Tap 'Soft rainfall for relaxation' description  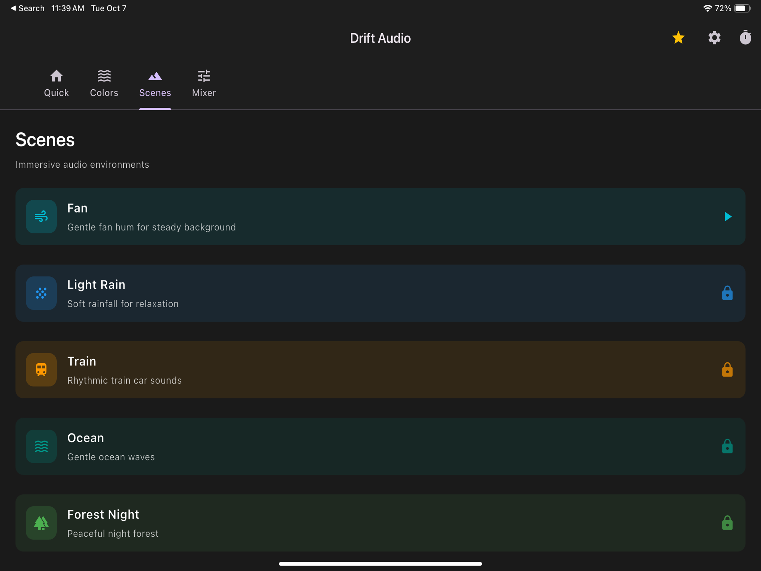click(123, 303)
